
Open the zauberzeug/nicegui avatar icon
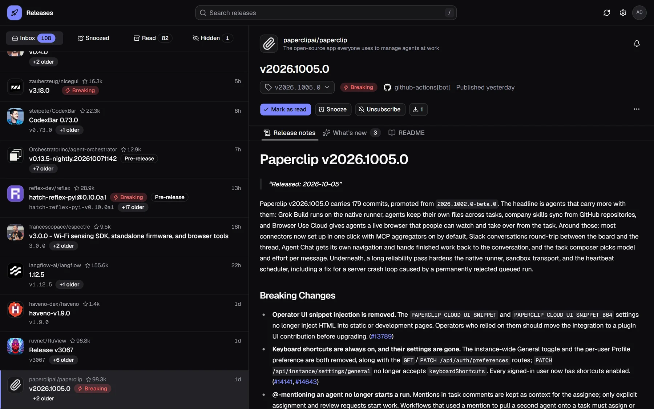click(x=15, y=87)
